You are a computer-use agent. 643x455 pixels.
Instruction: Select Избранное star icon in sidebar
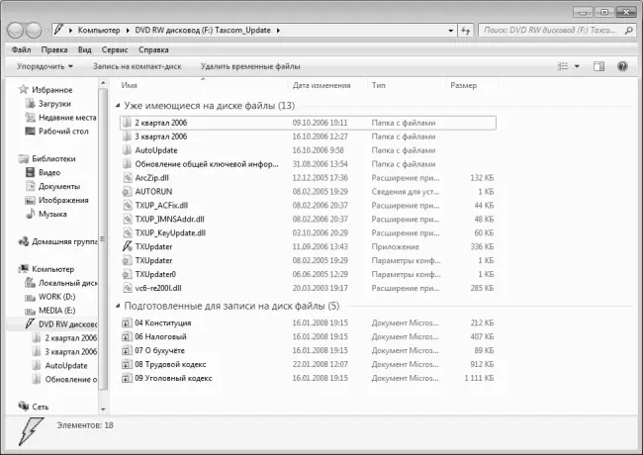[x=24, y=89]
